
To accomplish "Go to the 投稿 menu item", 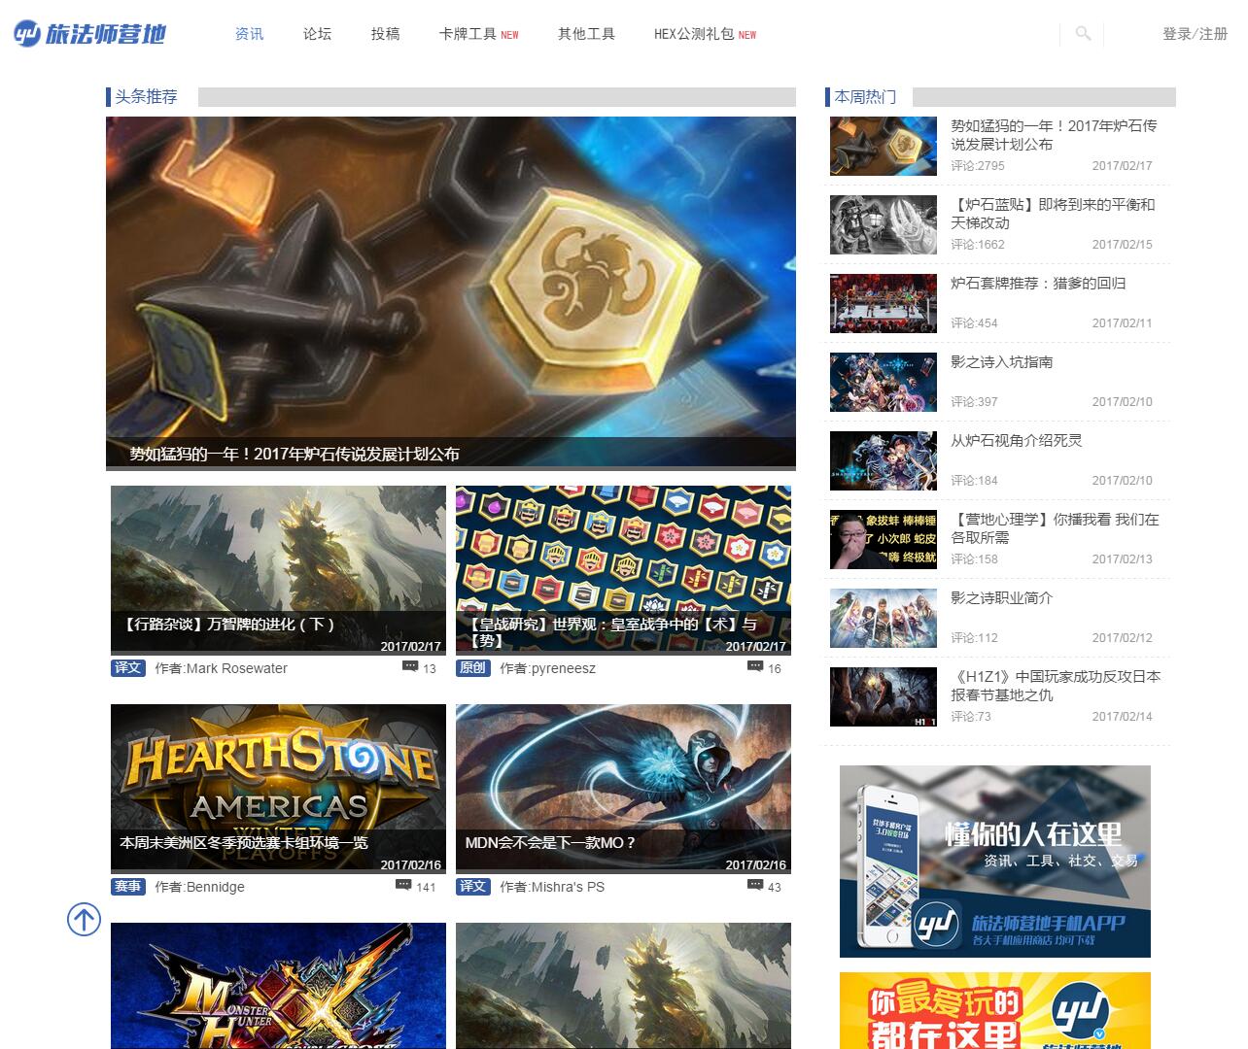I will (x=385, y=34).
